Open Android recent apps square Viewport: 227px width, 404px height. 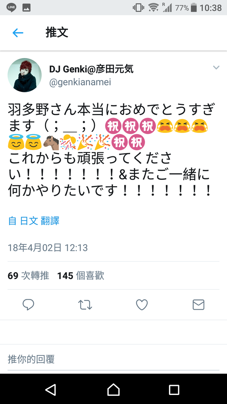coord(174,389)
